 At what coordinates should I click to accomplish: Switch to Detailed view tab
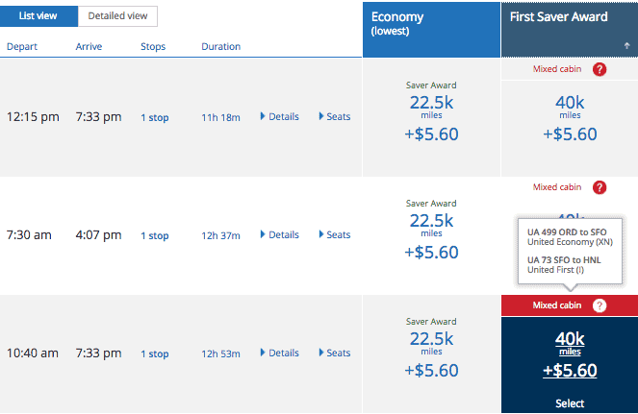click(117, 16)
